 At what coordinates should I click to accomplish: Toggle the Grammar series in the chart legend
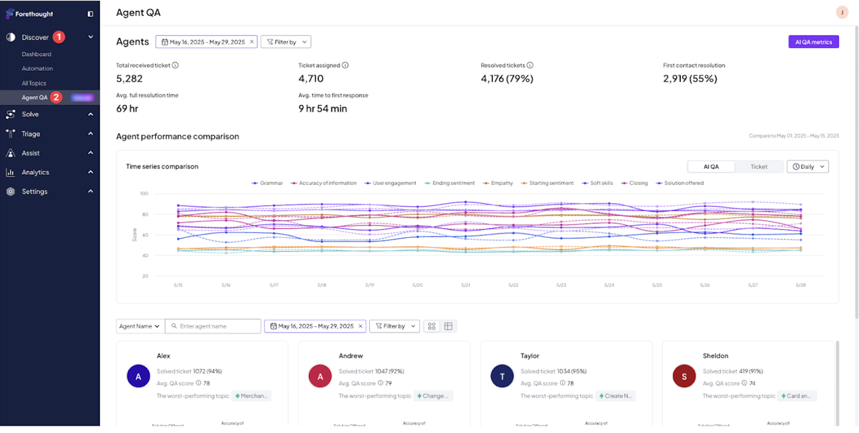point(267,183)
